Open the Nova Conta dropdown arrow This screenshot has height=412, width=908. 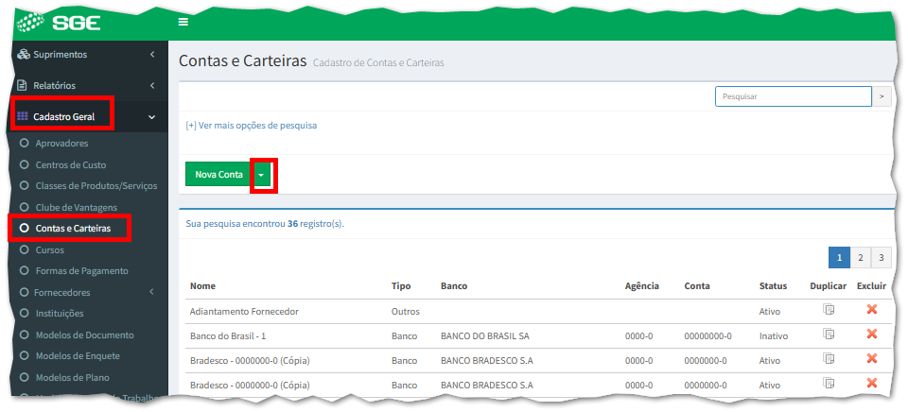tap(262, 174)
